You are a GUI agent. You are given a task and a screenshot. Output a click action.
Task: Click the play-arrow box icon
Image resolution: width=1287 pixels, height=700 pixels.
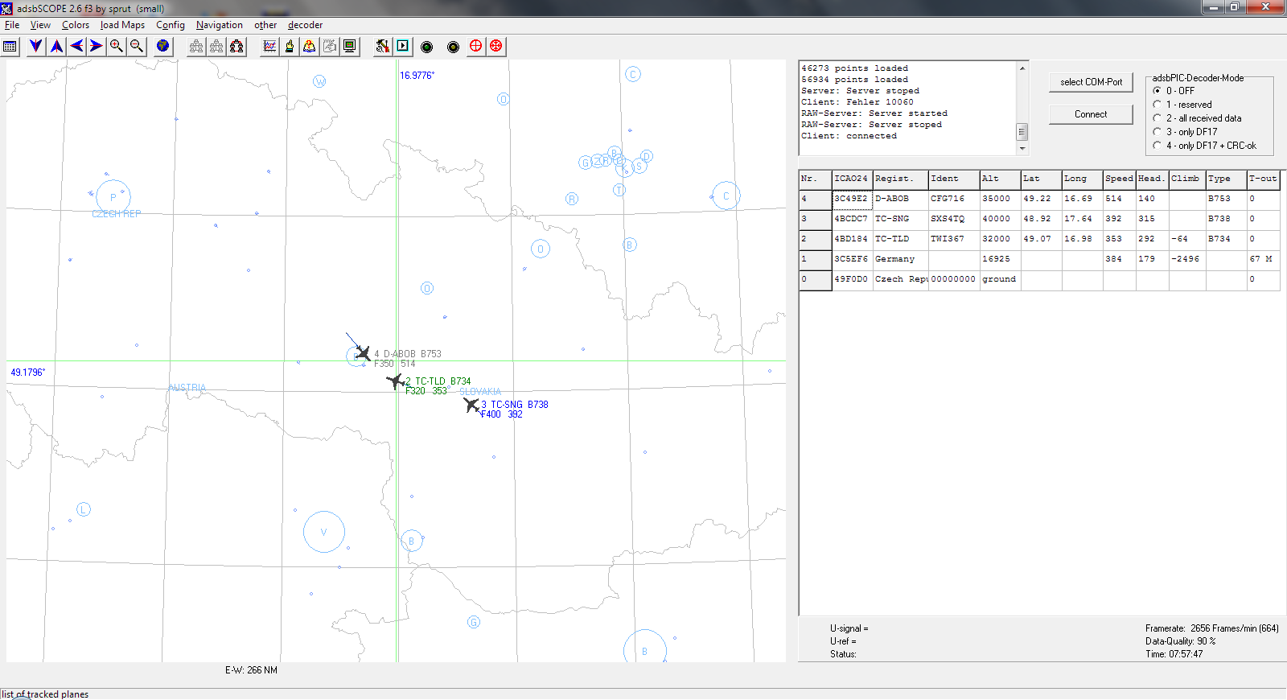(x=403, y=47)
